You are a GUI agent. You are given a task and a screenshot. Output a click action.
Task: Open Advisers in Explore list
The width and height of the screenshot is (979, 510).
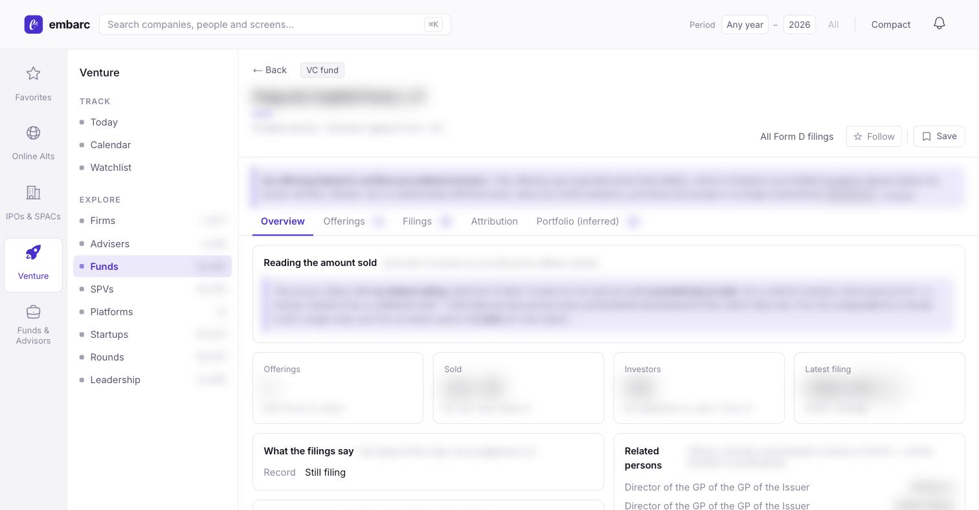point(152,244)
